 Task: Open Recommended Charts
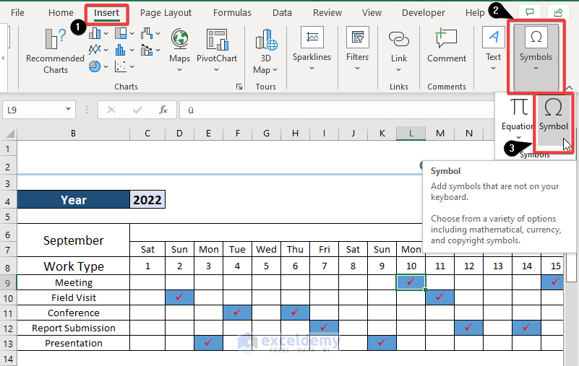click(56, 50)
